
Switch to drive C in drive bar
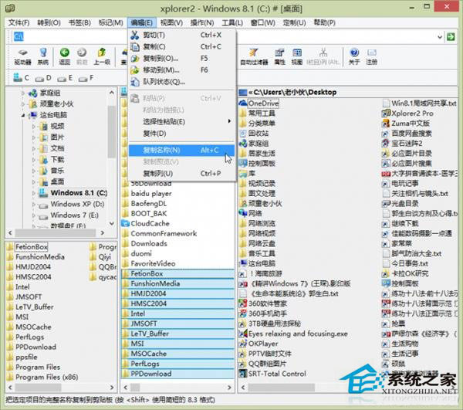(x=22, y=78)
